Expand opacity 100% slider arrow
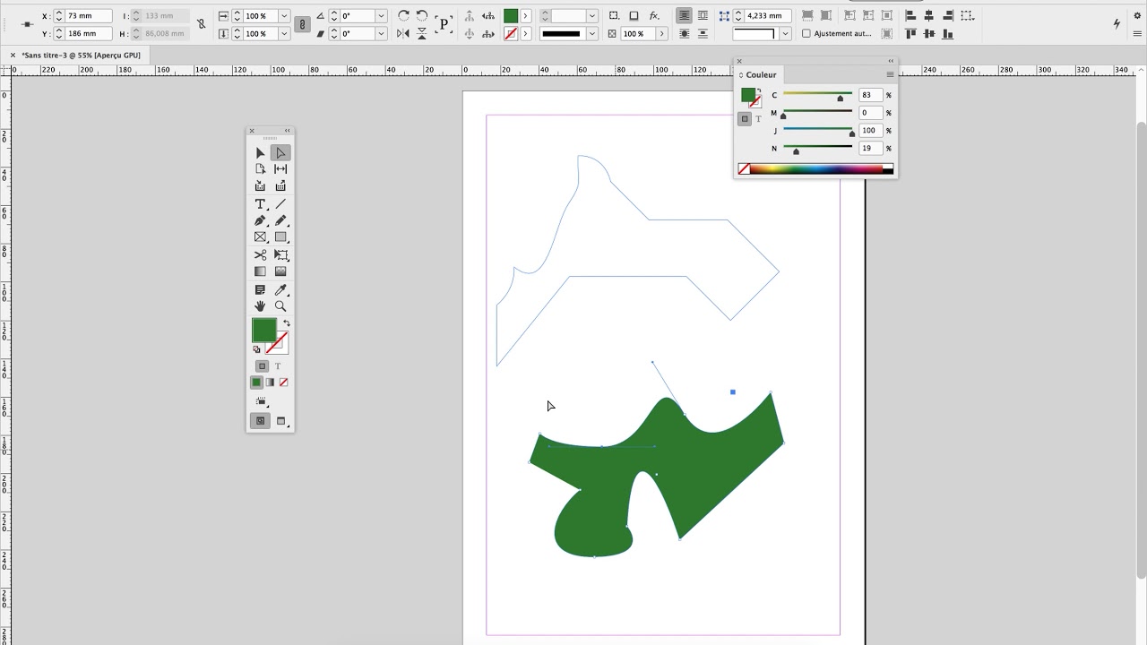Screen dimensions: 1147x645 click(661, 34)
